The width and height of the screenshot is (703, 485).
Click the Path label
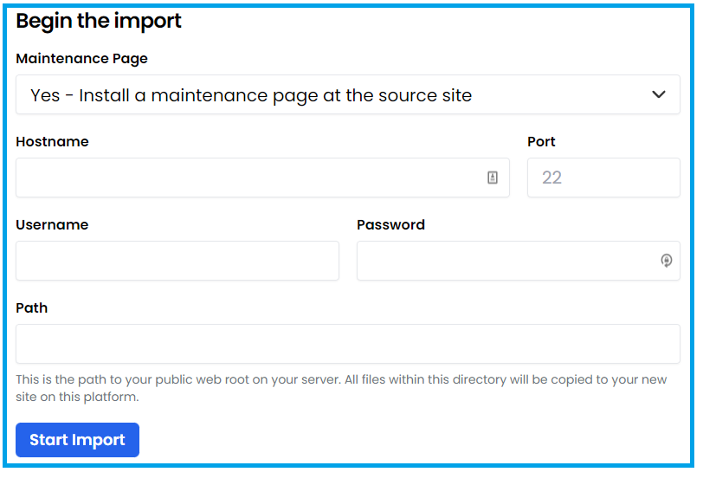point(32,307)
